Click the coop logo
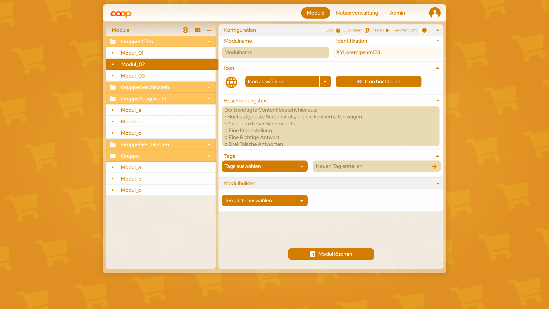This screenshot has width=549, height=309. point(121,13)
